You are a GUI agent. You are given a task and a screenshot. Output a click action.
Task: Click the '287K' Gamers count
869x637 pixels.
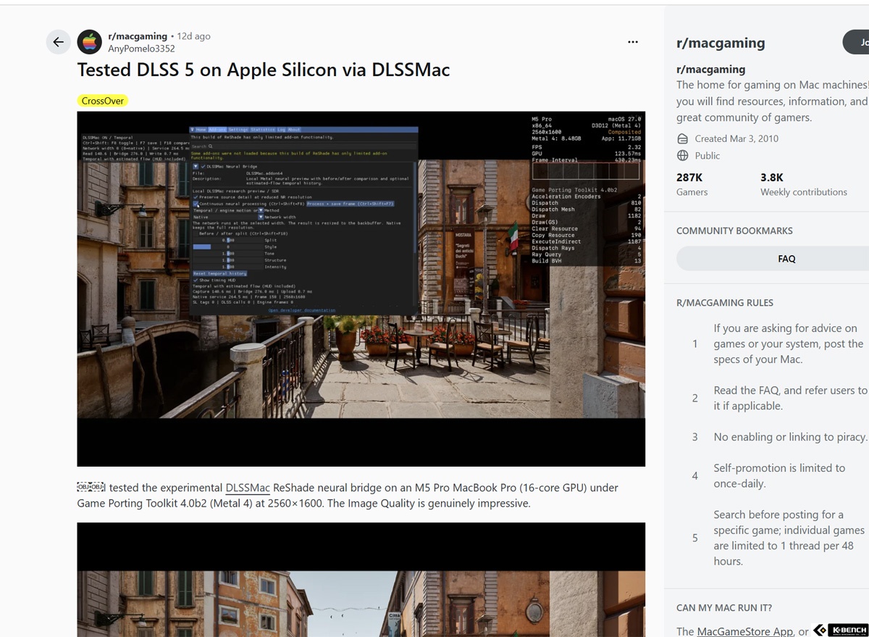[x=689, y=178]
